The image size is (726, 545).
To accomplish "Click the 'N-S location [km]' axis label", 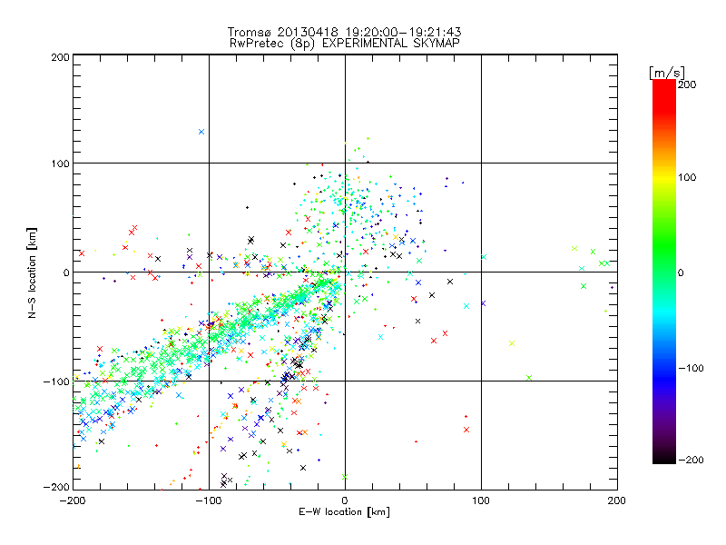I will click(32, 272).
